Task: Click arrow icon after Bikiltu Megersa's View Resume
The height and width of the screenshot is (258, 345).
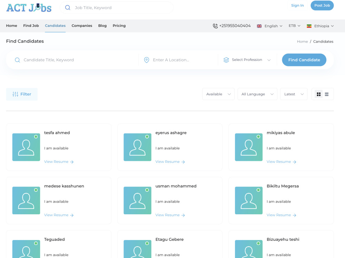Action: click(294, 215)
